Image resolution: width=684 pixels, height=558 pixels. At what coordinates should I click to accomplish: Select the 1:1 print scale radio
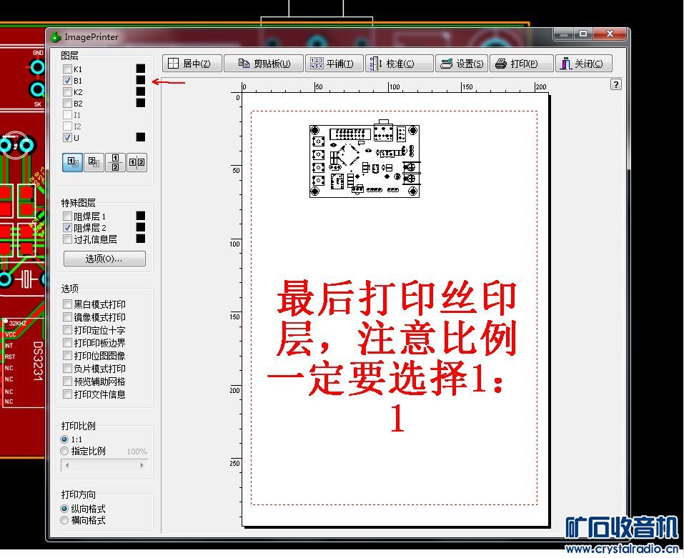tap(64, 439)
